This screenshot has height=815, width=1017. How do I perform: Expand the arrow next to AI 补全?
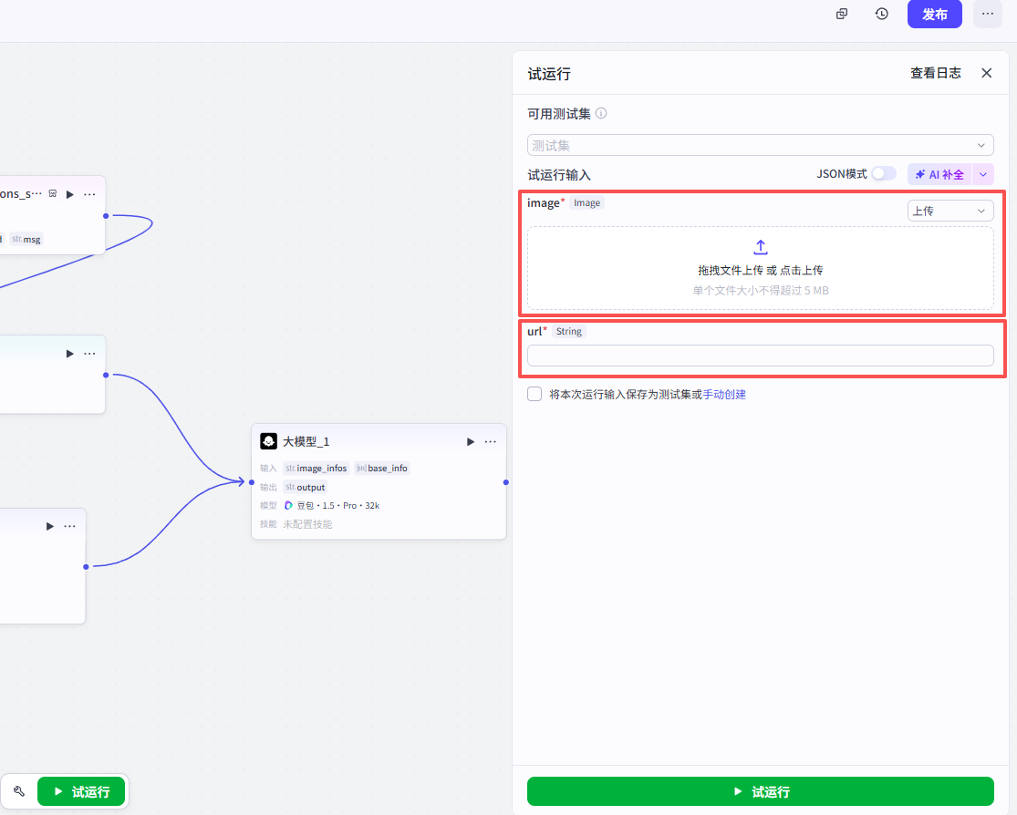tap(982, 174)
